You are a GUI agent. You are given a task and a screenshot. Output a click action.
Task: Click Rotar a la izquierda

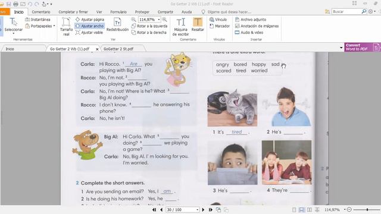click(x=149, y=26)
